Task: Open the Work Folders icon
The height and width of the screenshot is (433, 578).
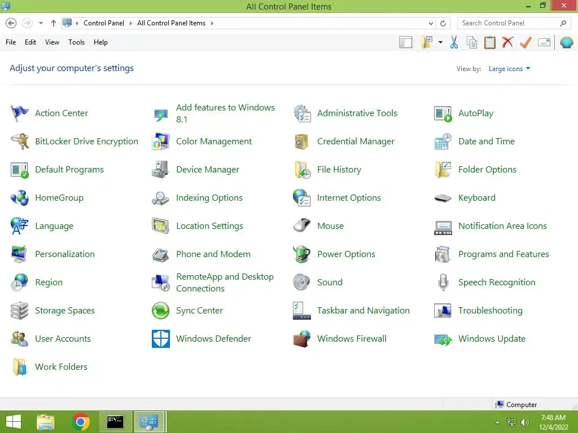Action: point(20,366)
